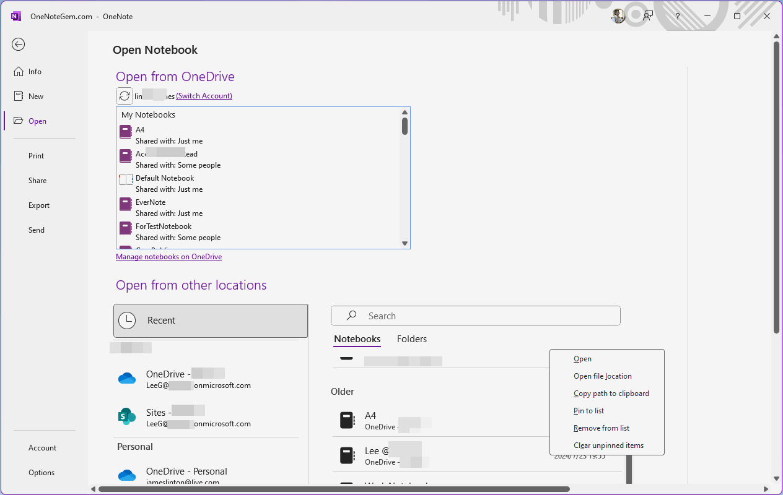783x495 pixels.
Task: Click the SharePoint Sites icon
Action: point(127,416)
